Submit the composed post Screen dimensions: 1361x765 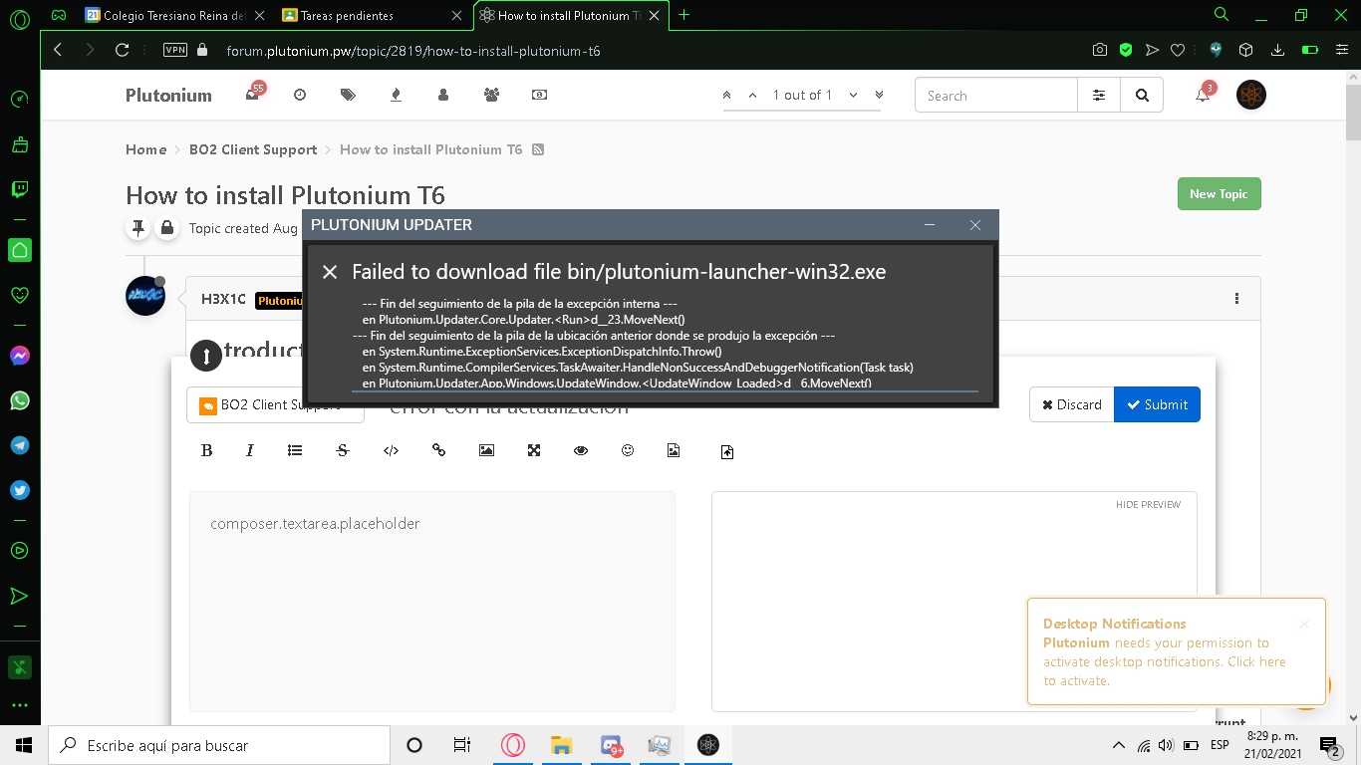pos(1157,404)
